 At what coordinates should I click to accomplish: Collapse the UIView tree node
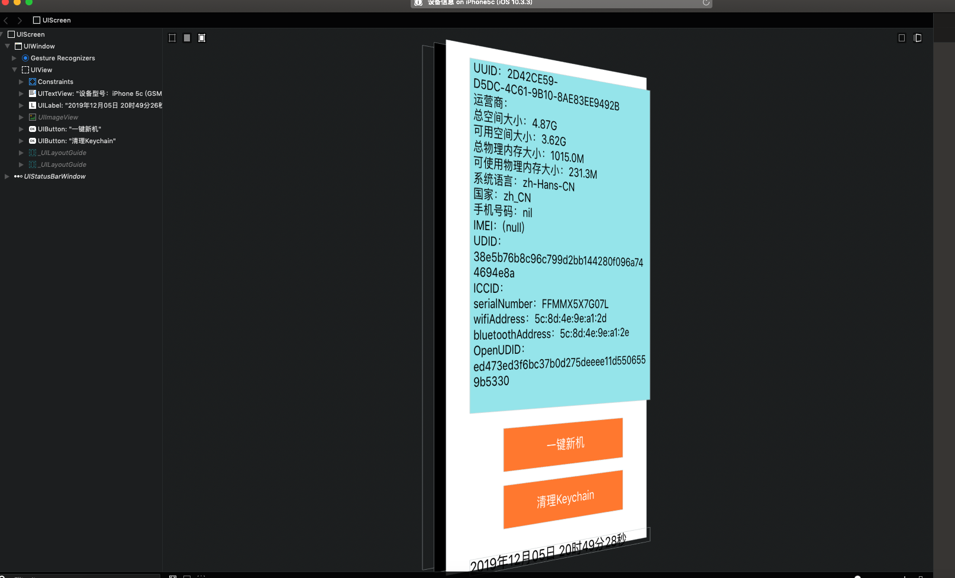14,69
